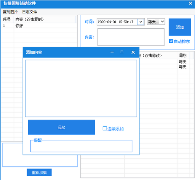Click the large 添加 button in the dialog
The height and width of the screenshot is (180, 195).
tap(61, 127)
